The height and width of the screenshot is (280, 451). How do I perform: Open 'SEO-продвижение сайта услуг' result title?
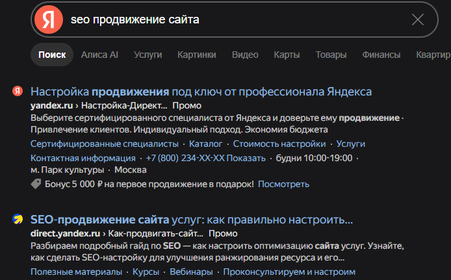(192, 220)
